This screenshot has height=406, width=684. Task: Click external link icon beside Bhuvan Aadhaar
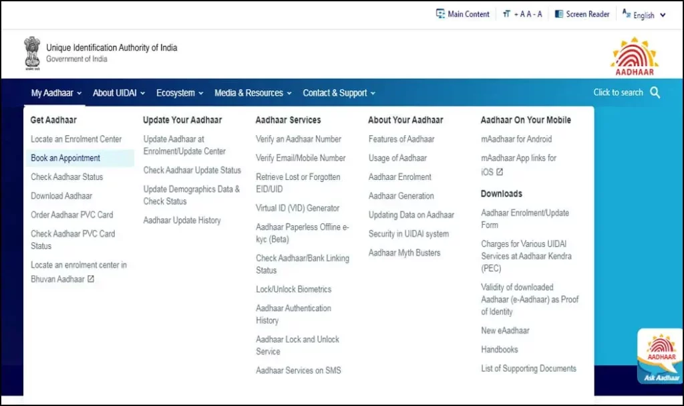coord(90,279)
